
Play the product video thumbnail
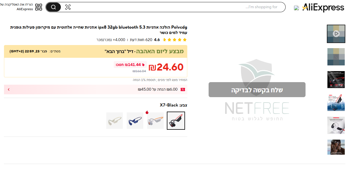point(336,34)
